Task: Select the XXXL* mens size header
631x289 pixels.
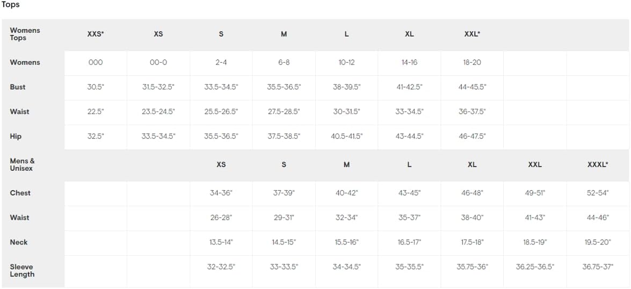Action: (598, 164)
